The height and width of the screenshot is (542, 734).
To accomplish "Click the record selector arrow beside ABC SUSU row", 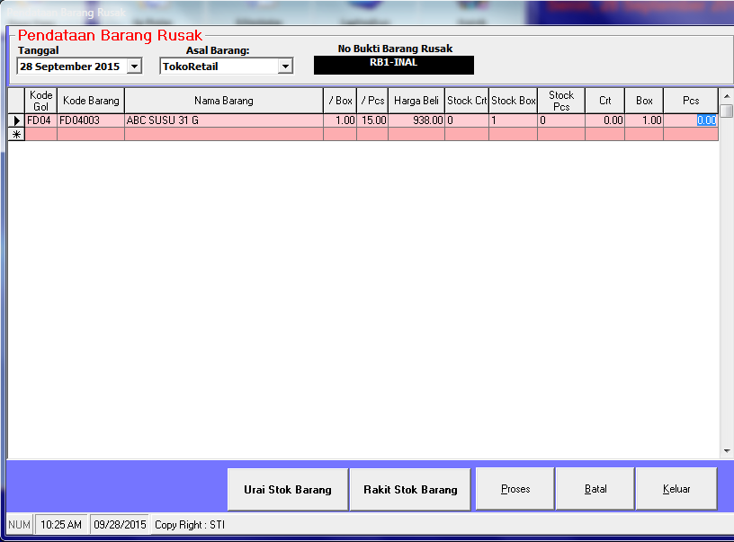I will pyautogui.click(x=16, y=120).
